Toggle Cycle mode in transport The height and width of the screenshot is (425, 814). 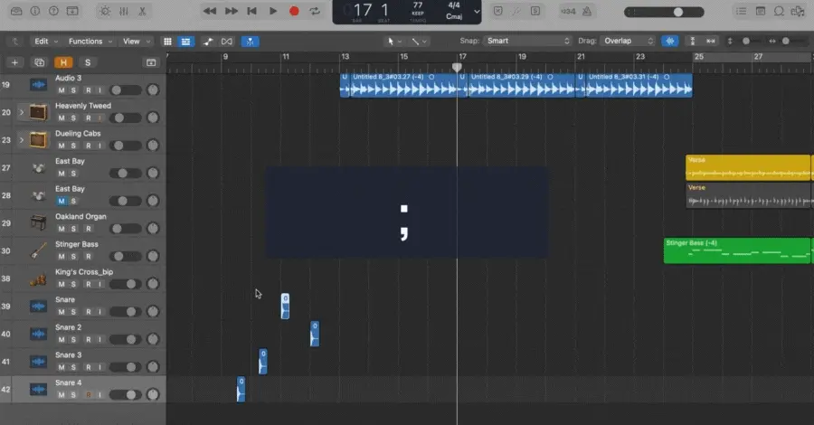click(x=315, y=11)
